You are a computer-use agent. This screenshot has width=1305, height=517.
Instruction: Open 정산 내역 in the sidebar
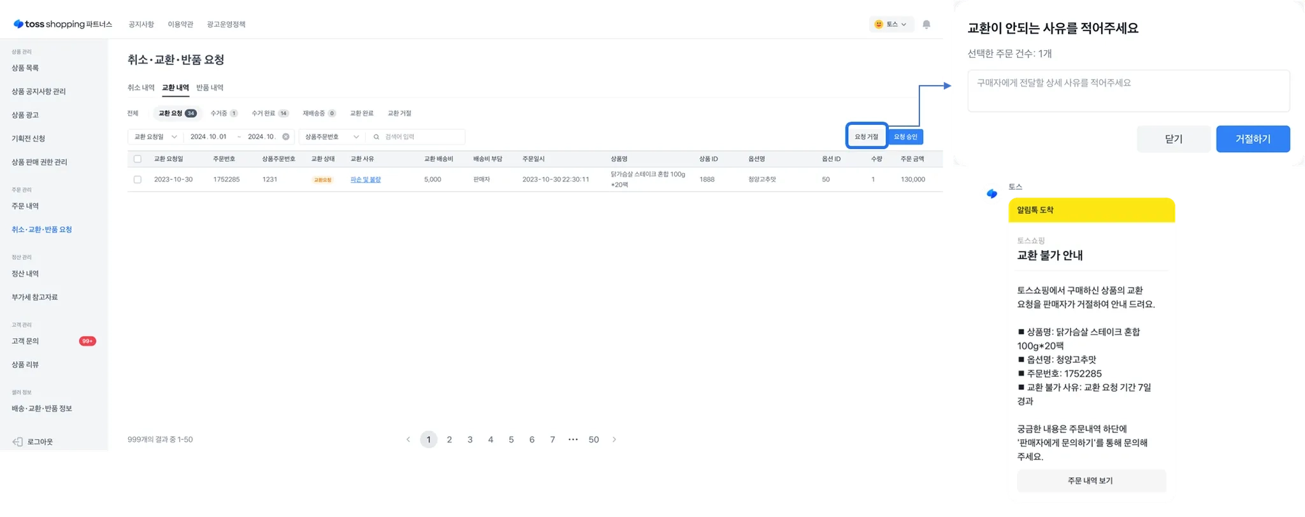click(x=25, y=274)
